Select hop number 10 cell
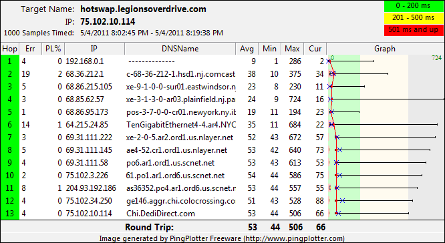The width and height of the screenshot is (445, 243). (x=9, y=176)
